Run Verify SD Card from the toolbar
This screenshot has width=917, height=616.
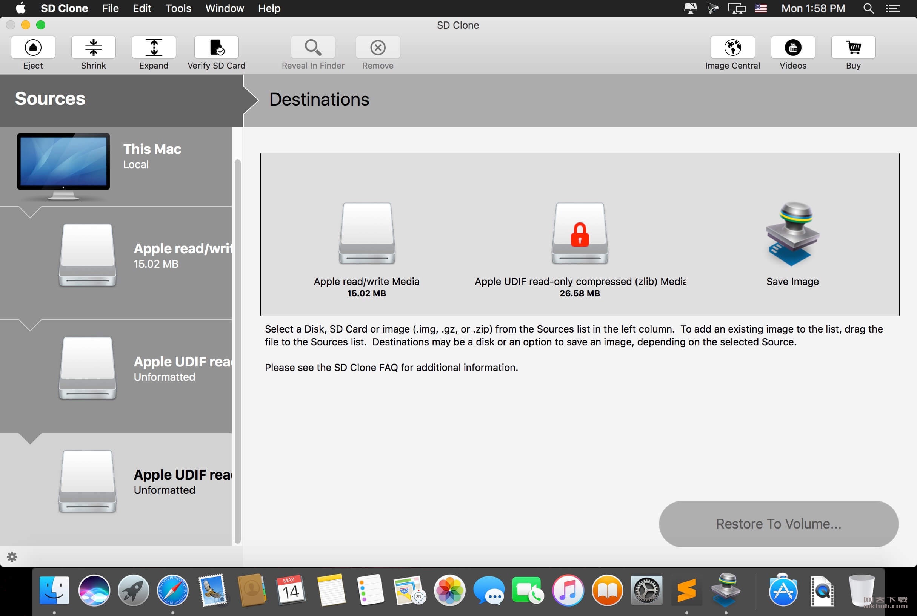click(216, 47)
